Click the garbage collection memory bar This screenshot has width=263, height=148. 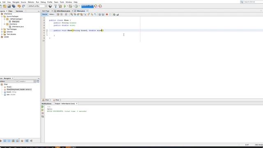(x=88, y=6)
